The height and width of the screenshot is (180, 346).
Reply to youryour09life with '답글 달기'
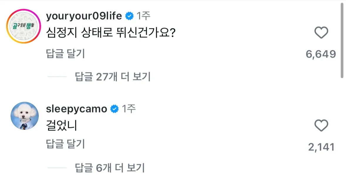click(65, 54)
